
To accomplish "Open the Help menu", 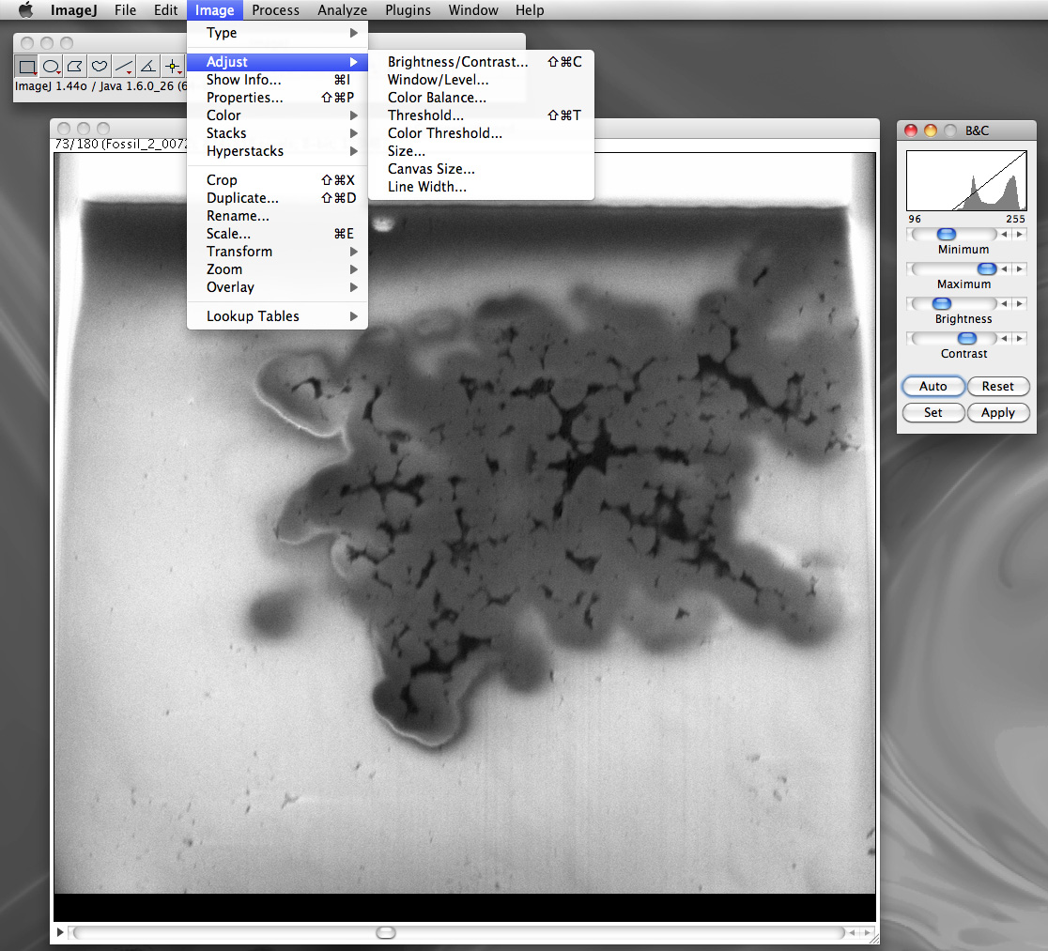I will [530, 10].
